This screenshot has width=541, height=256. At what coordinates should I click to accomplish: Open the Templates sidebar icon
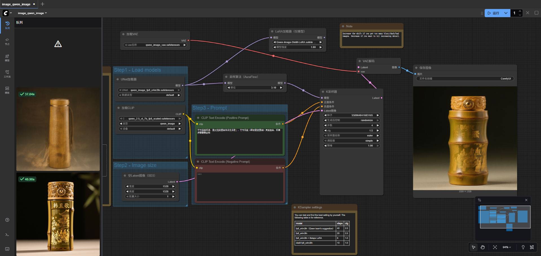pos(7,90)
